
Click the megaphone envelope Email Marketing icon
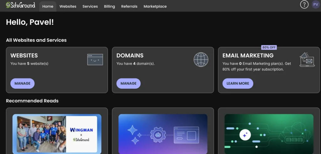[307, 59]
